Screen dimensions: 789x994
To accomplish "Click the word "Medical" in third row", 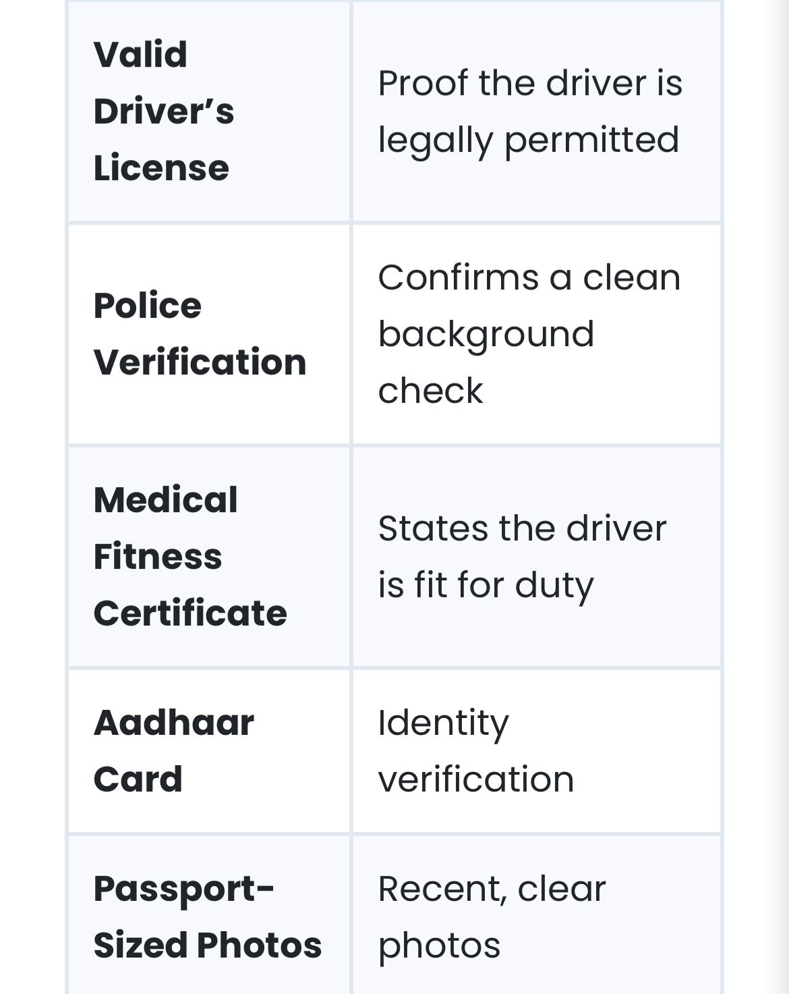I will (166, 500).
